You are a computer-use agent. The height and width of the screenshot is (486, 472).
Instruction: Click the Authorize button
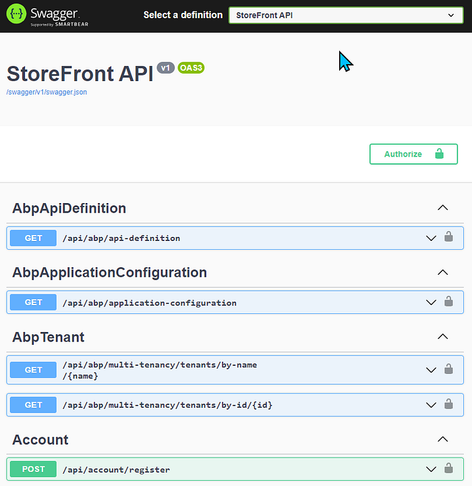point(413,154)
